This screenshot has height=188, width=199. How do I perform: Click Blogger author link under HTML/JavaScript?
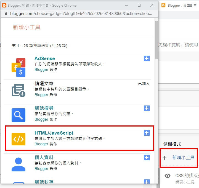(x=41, y=144)
